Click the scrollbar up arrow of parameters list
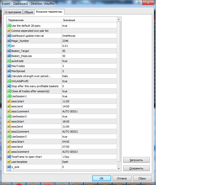 (119, 19)
